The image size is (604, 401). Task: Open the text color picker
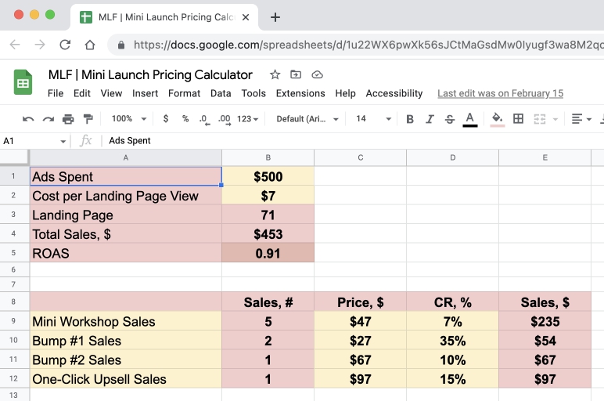coord(470,120)
